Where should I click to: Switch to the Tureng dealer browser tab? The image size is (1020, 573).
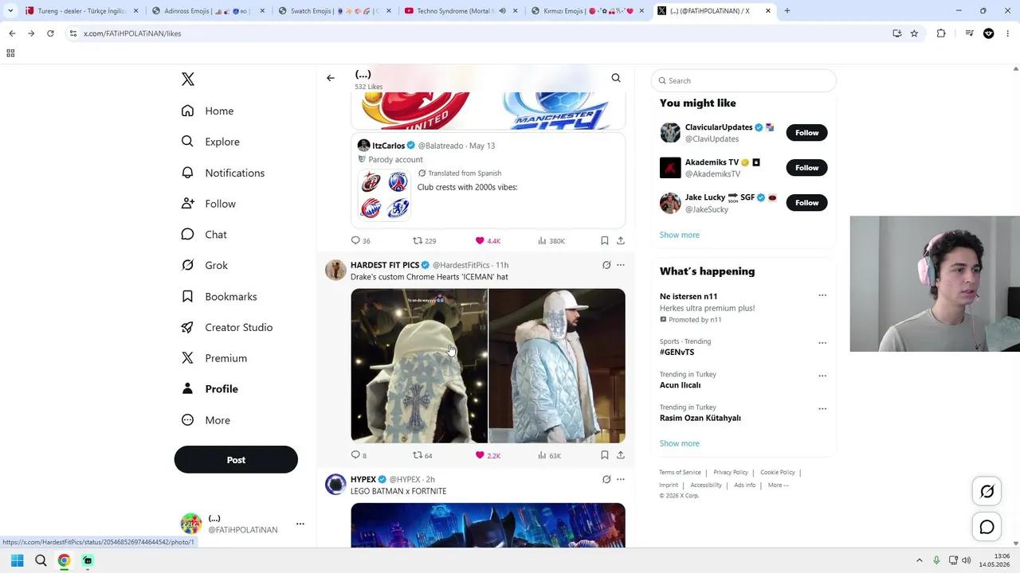click(x=80, y=11)
